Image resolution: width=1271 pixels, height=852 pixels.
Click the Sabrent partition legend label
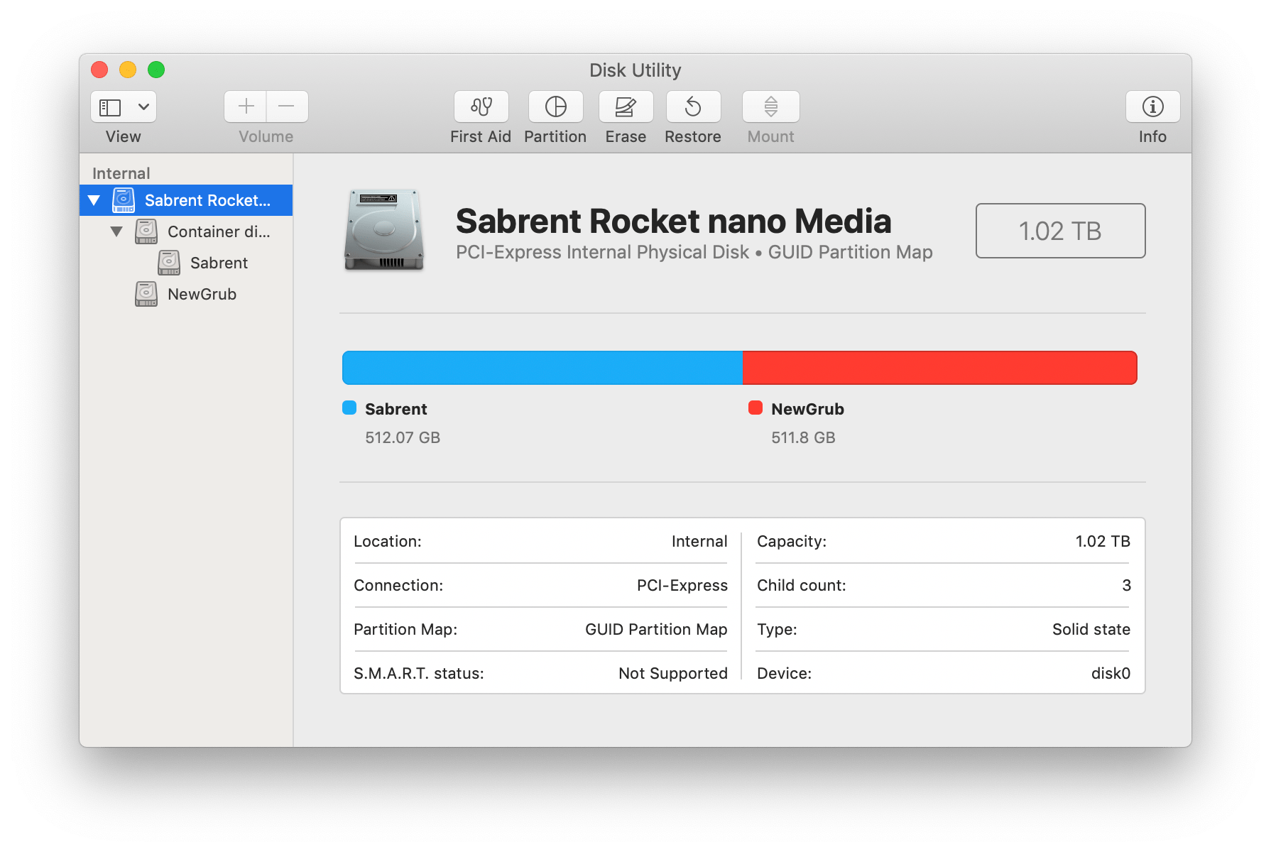(x=396, y=409)
